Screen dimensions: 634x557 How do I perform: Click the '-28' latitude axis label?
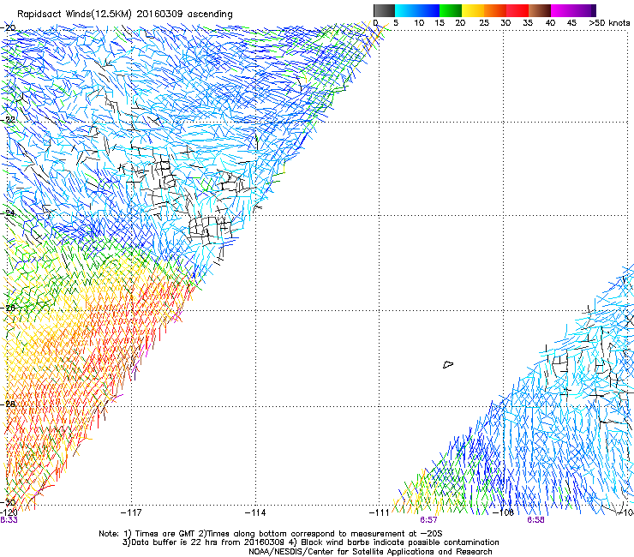[8, 404]
